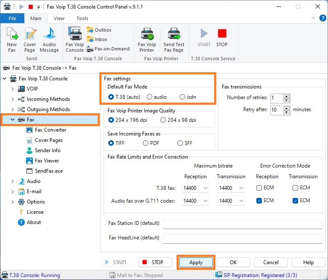
Task: Click the OK button
Action: [233, 262]
